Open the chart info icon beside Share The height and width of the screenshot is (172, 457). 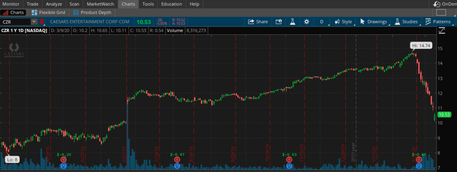[279, 22]
